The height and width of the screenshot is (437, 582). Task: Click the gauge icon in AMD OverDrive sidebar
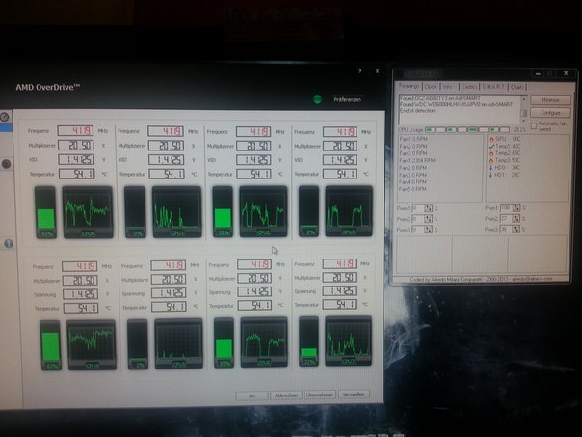[4, 117]
